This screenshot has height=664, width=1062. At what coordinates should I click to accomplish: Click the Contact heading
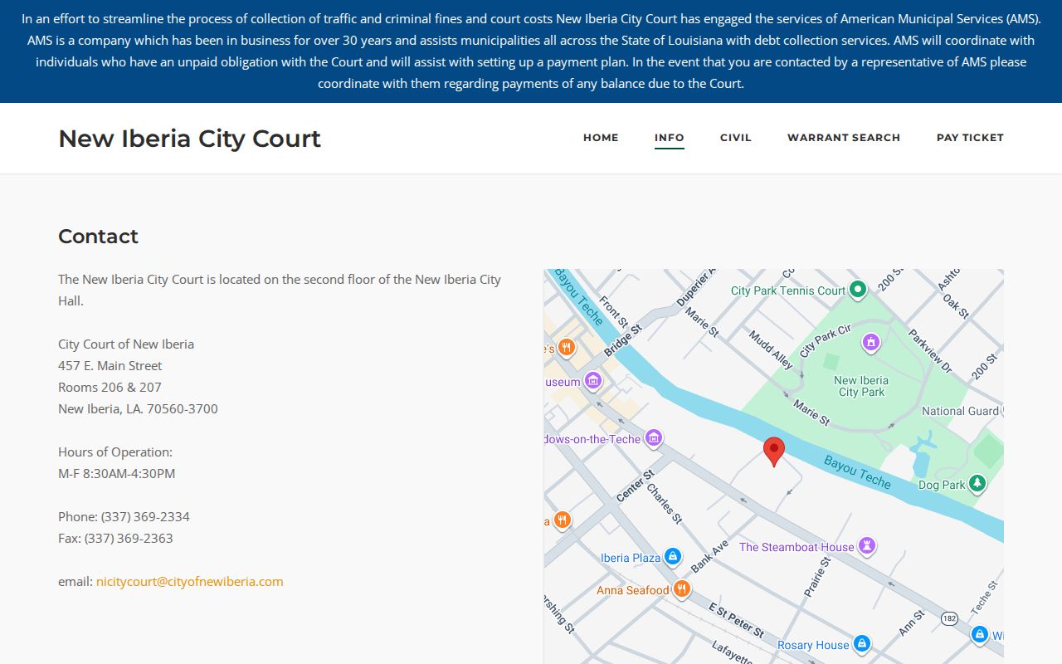pyautogui.click(x=98, y=237)
